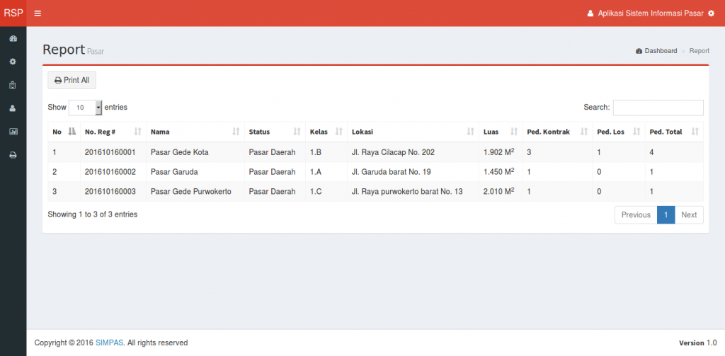Click the RSP logo
725x356 pixels.
click(13, 13)
